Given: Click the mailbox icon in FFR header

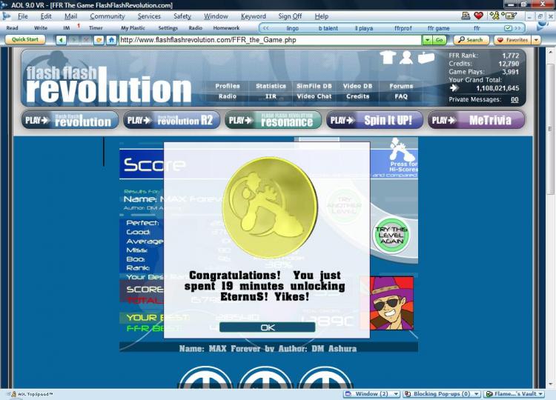Looking at the screenshot, I should tap(426, 57).
